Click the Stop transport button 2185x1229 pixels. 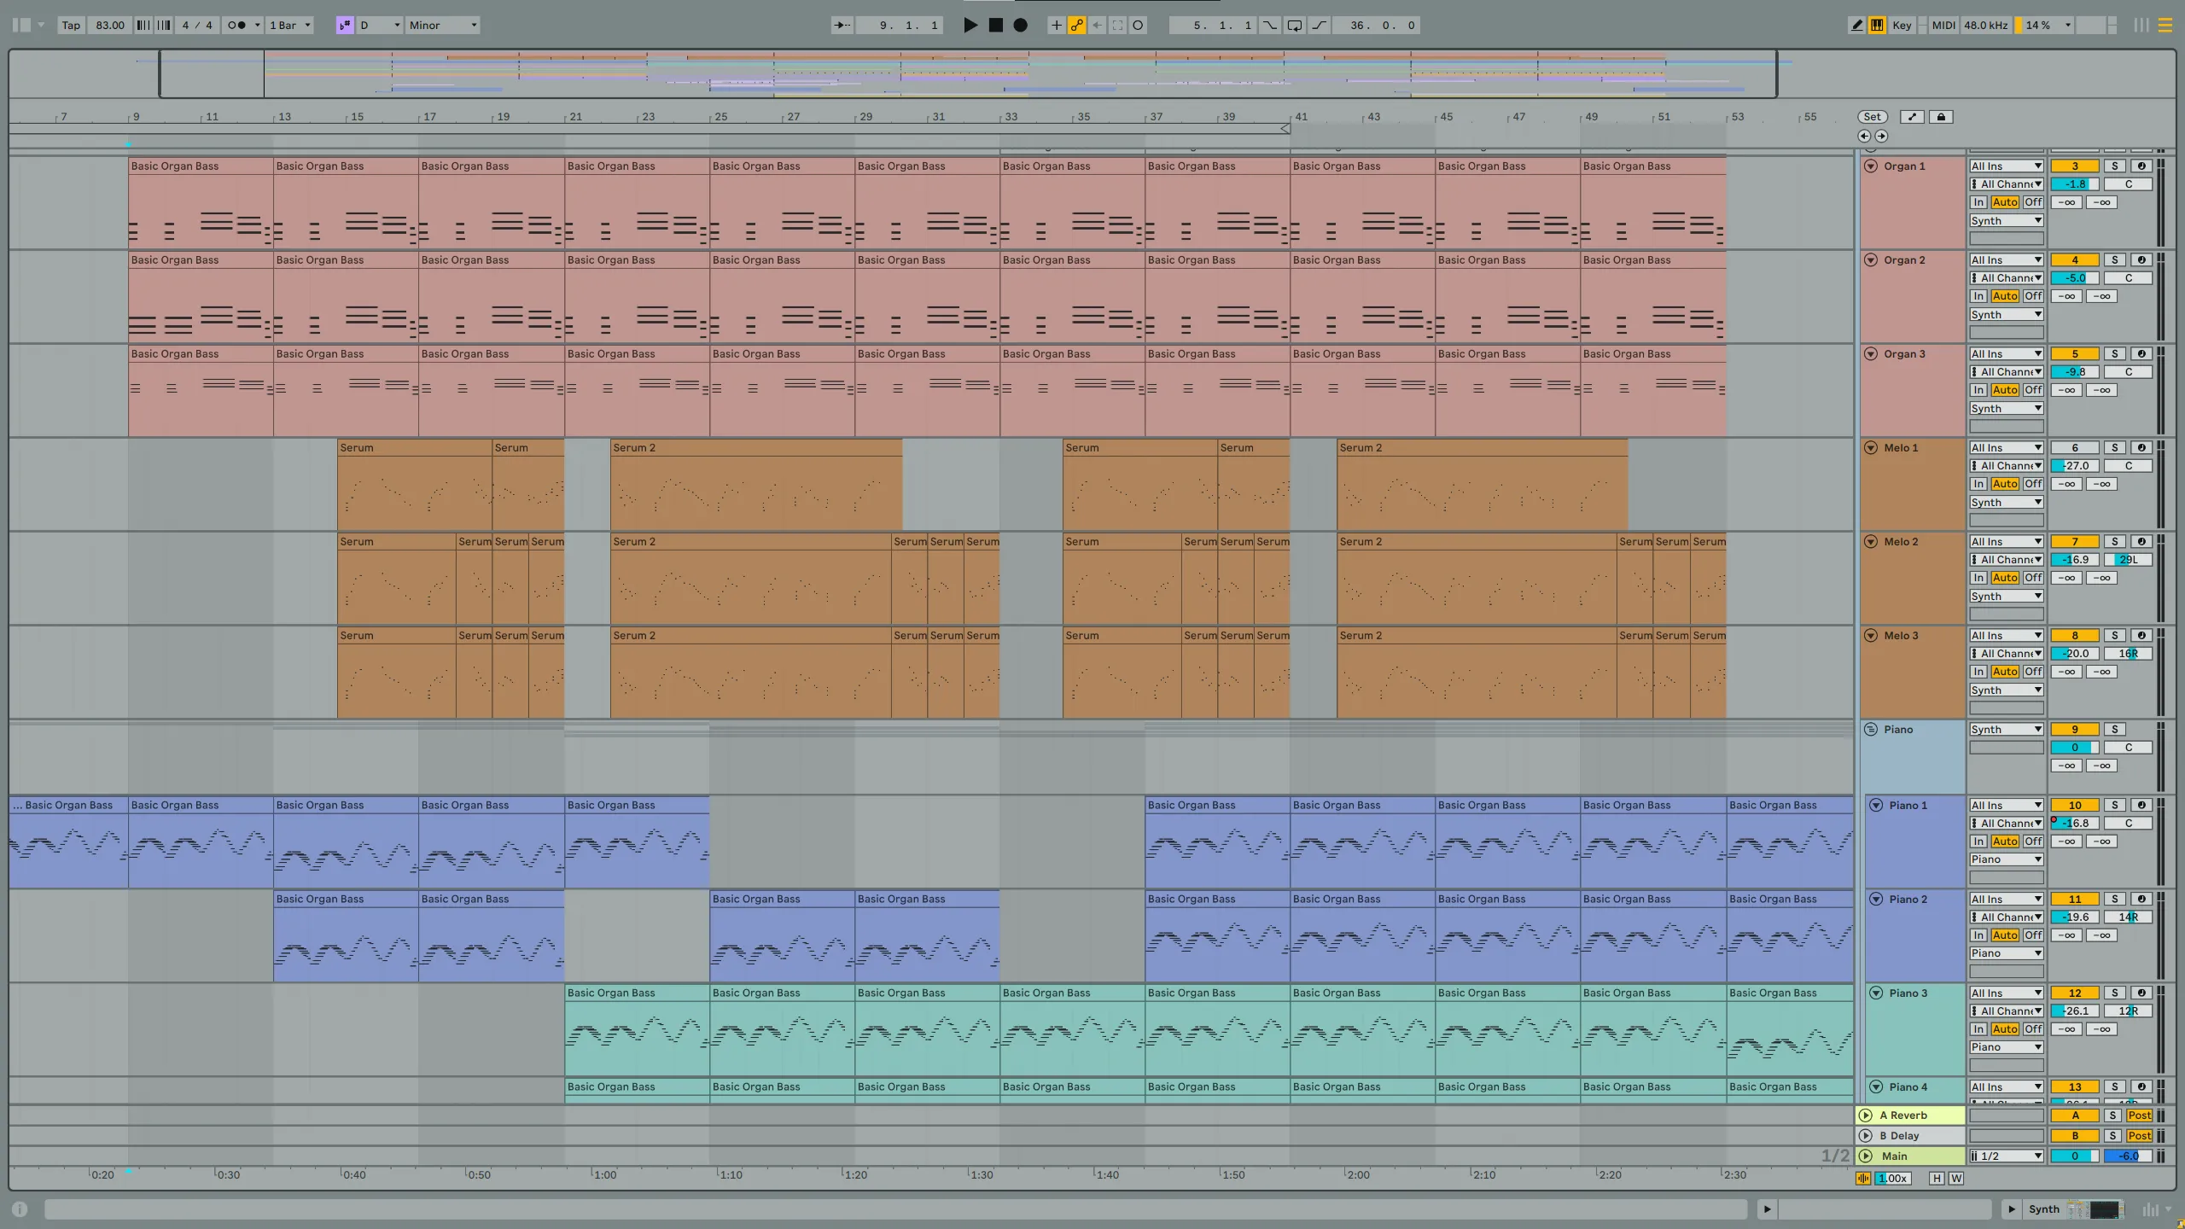coord(995,25)
